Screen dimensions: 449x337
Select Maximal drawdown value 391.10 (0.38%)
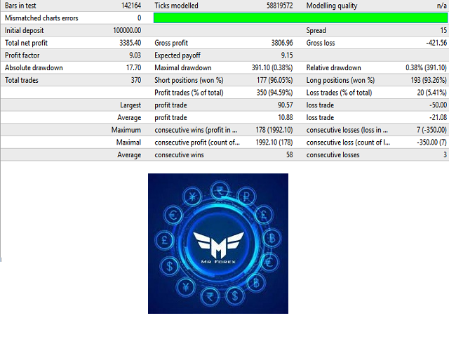point(272,67)
